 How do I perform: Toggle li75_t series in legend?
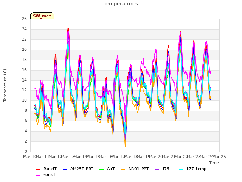coord(164,169)
